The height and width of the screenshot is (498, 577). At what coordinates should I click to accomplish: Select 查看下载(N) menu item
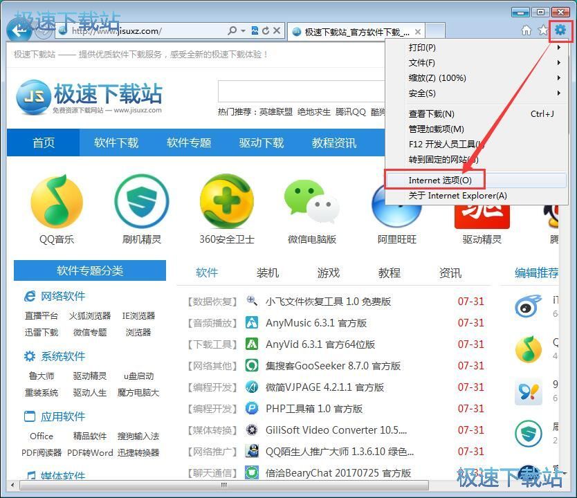coord(476,114)
